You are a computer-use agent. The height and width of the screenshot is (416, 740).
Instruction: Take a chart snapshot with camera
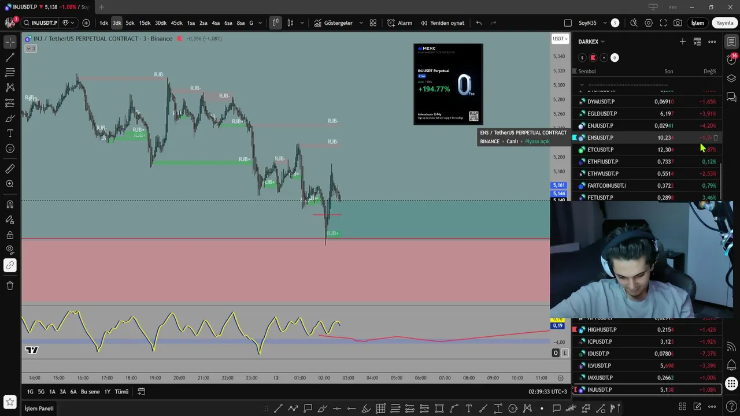coord(678,23)
